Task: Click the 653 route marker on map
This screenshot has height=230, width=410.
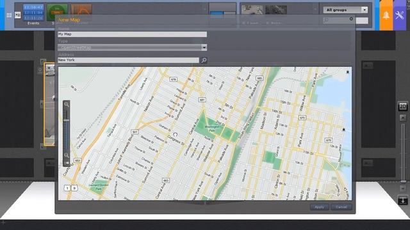Action: (x=78, y=160)
